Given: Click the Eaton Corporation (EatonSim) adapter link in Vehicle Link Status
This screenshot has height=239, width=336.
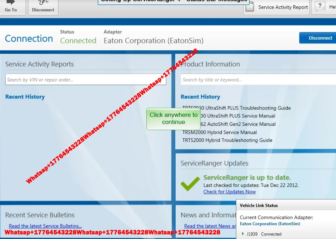Looking at the screenshot, I should tap(270, 224).
